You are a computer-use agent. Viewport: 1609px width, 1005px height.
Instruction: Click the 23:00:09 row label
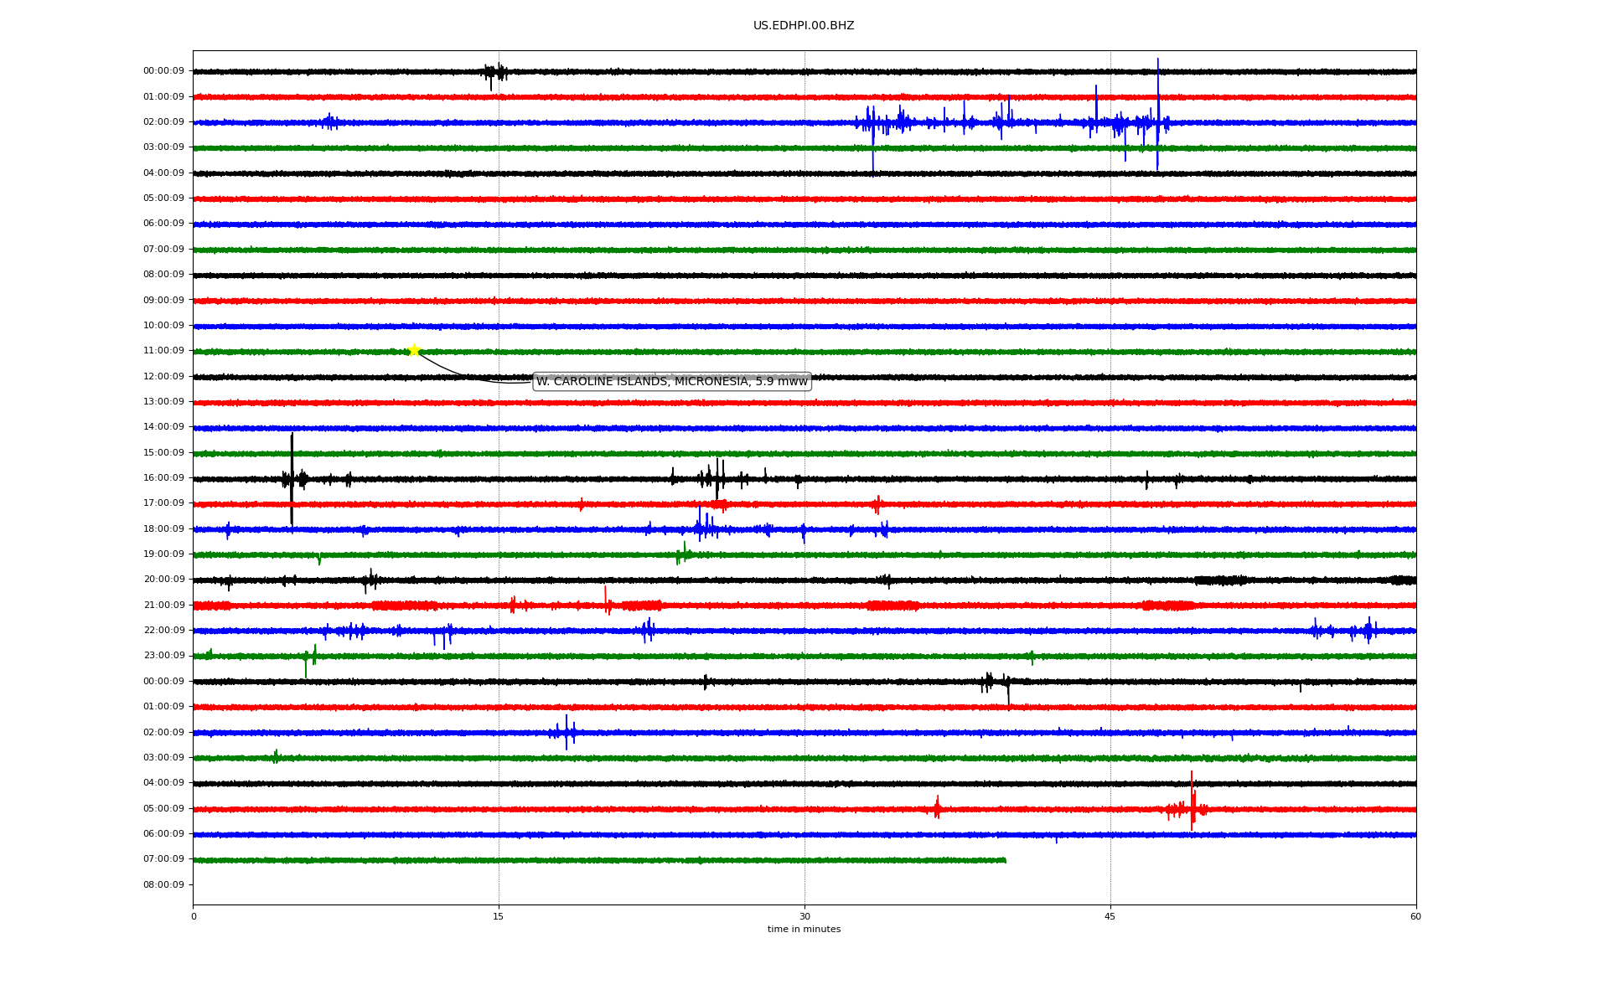[x=163, y=656]
